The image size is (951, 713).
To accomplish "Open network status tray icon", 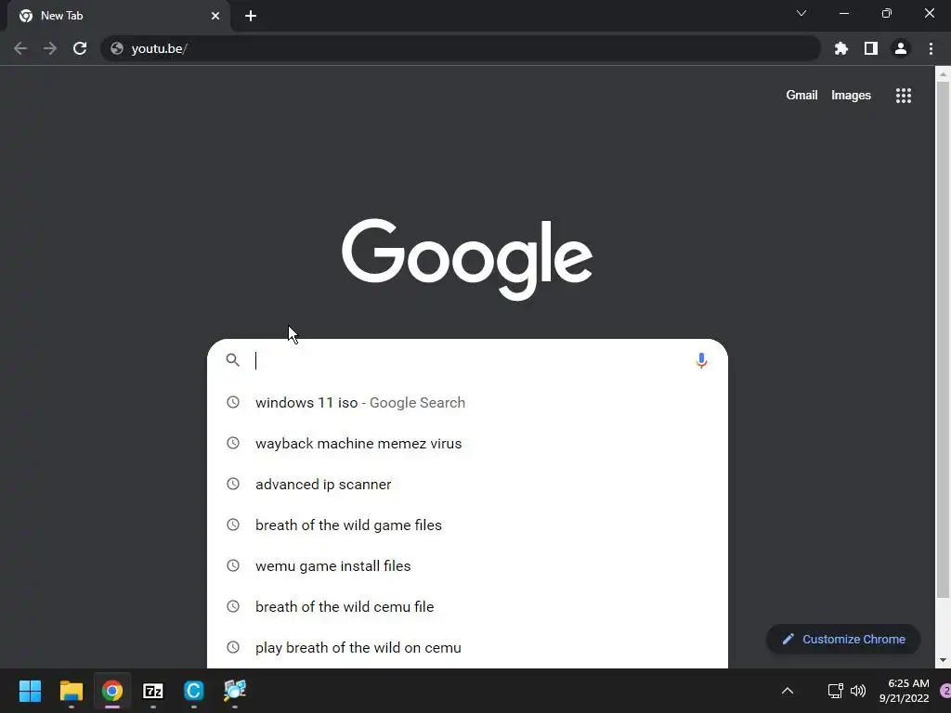I will coord(835,691).
